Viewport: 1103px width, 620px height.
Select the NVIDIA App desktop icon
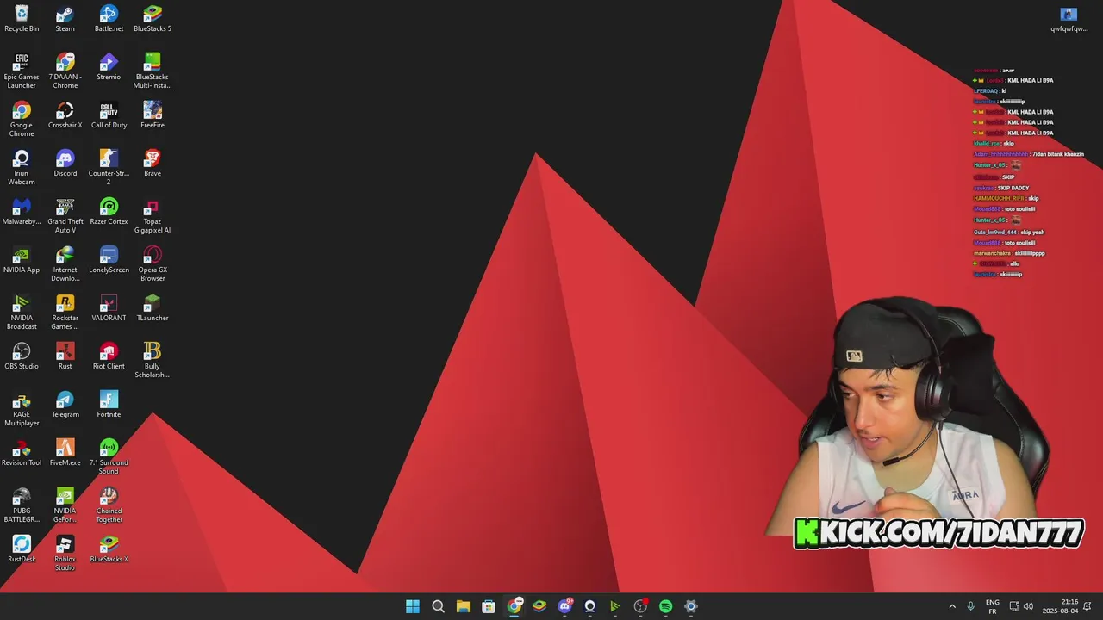22,260
